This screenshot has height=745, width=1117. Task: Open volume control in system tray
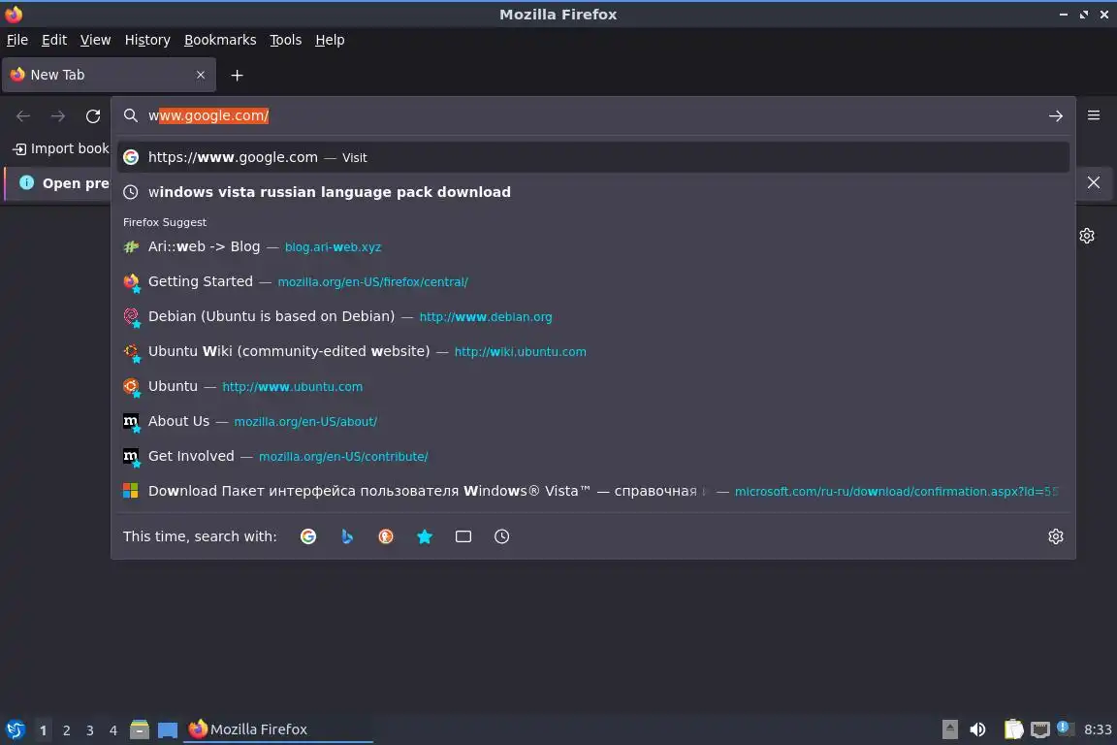tap(977, 729)
